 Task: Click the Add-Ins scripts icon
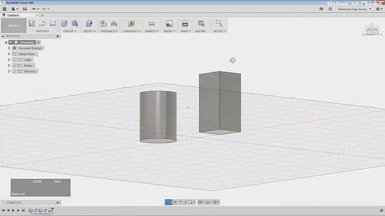[202, 23]
